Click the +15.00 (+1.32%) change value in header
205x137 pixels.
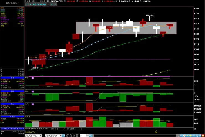click(x=141, y=1)
